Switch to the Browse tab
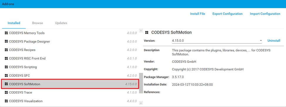 coord(38,23)
